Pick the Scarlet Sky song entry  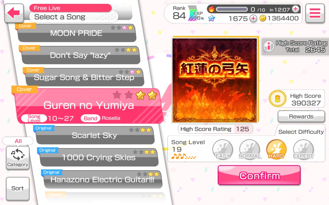pos(95,135)
